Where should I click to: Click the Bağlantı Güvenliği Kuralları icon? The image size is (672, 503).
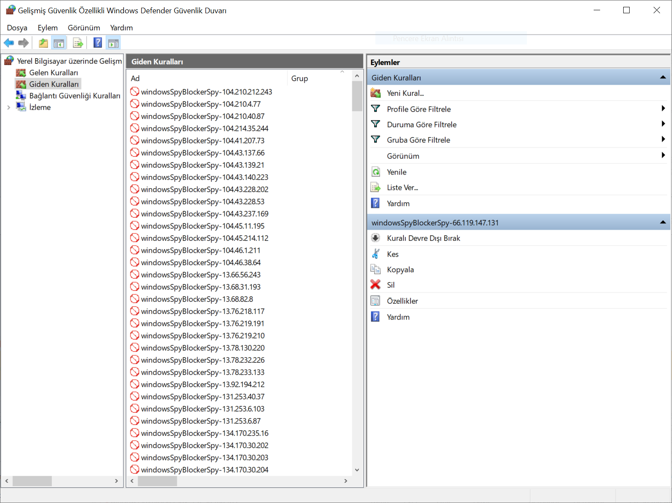21,95
